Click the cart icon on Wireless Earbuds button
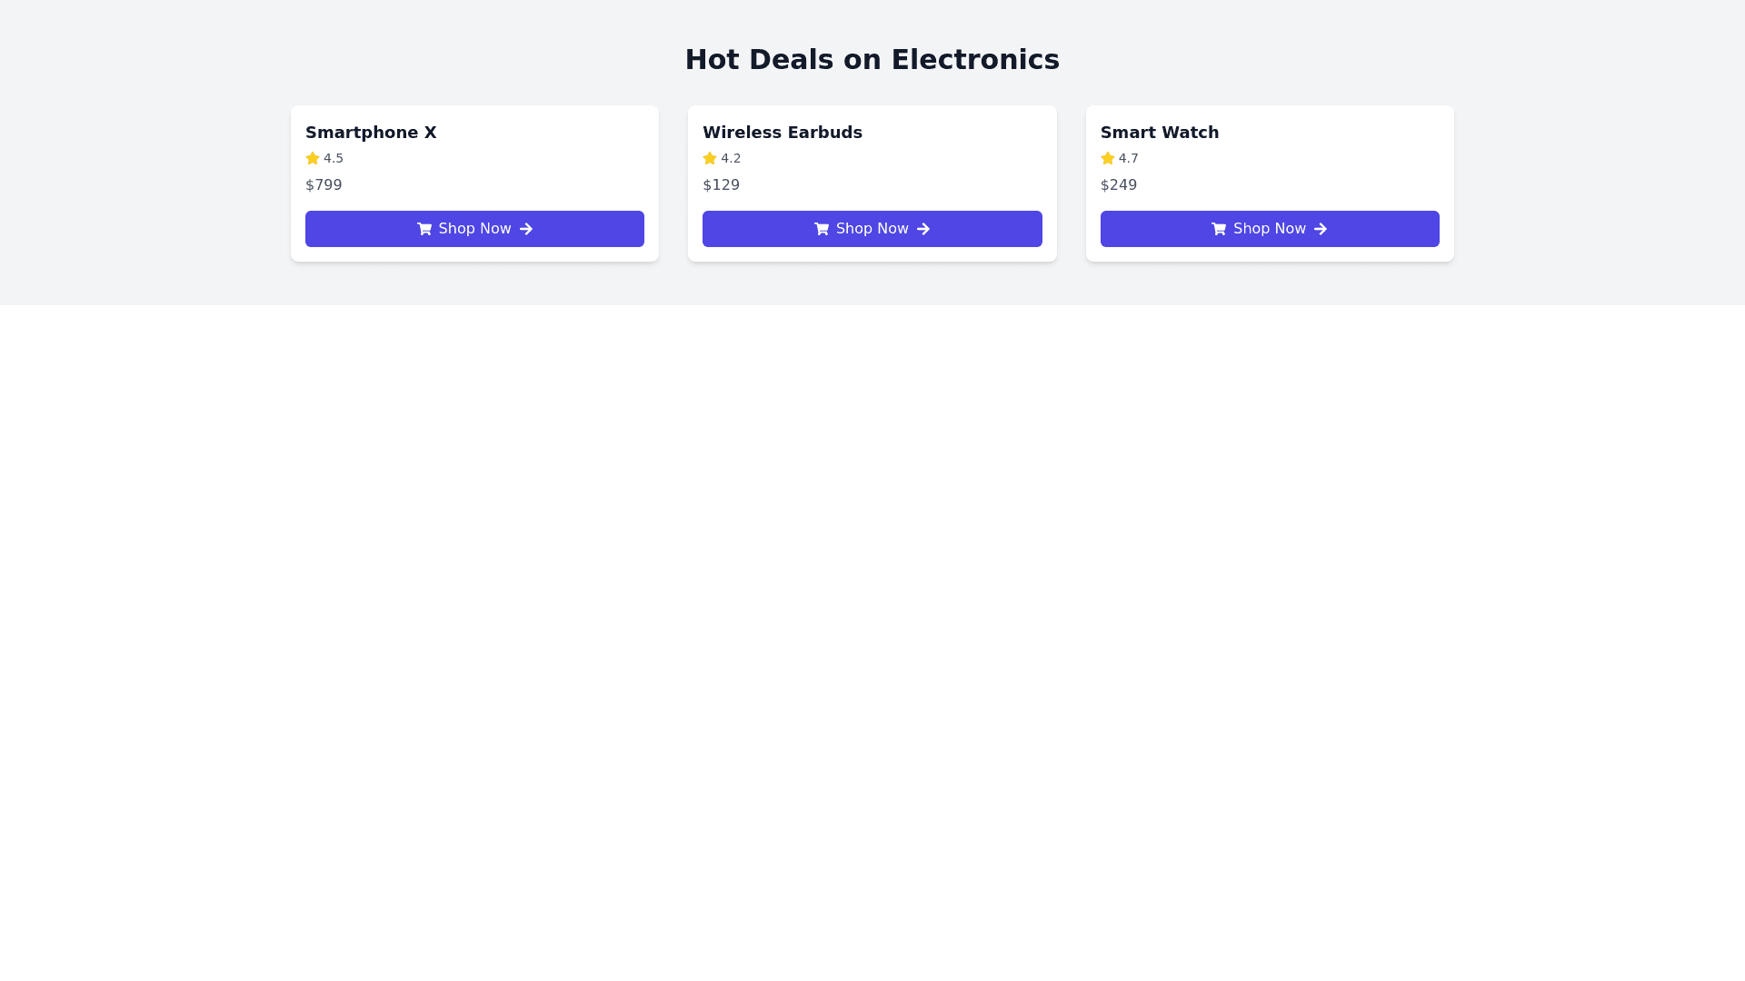This screenshot has height=981, width=1745. coord(822,229)
